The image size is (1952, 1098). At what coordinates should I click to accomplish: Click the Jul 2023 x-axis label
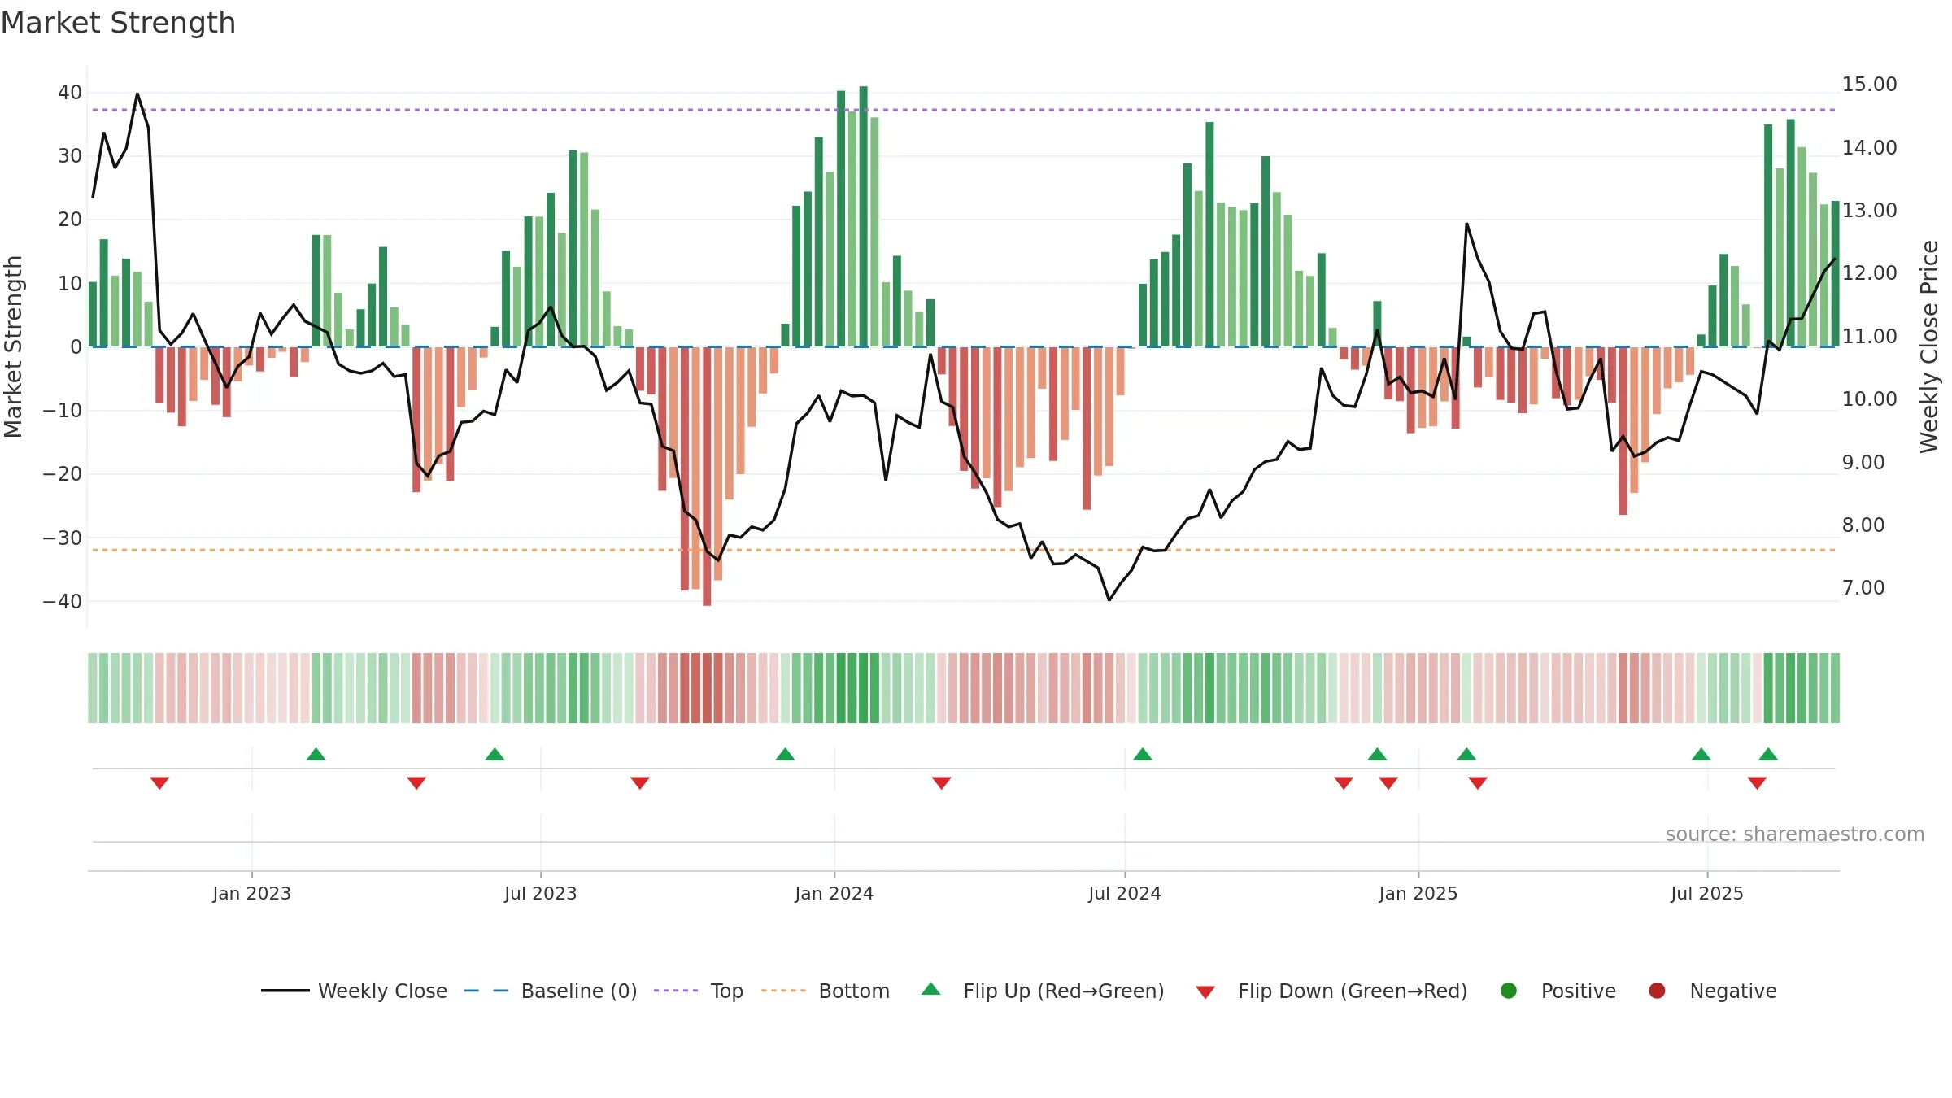(x=540, y=893)
